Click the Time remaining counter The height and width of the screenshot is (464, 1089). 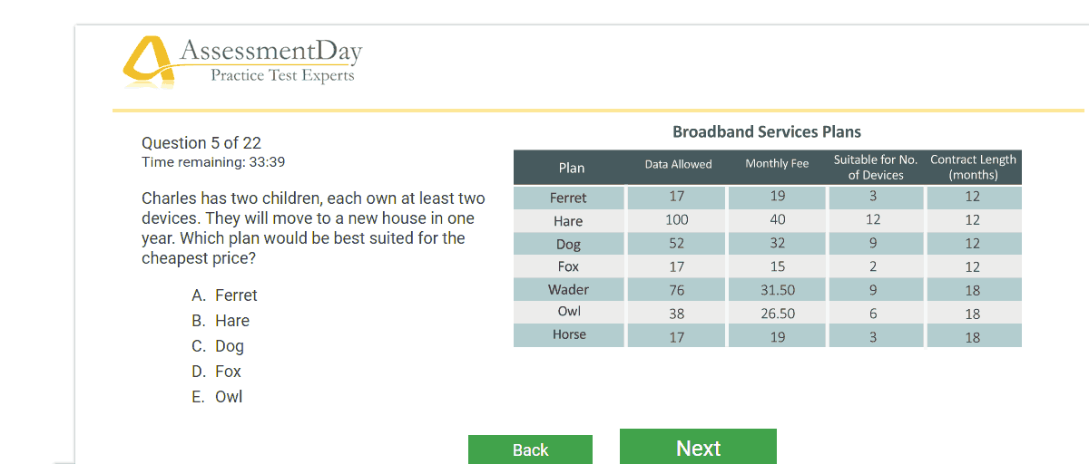(x=213, y=162)
